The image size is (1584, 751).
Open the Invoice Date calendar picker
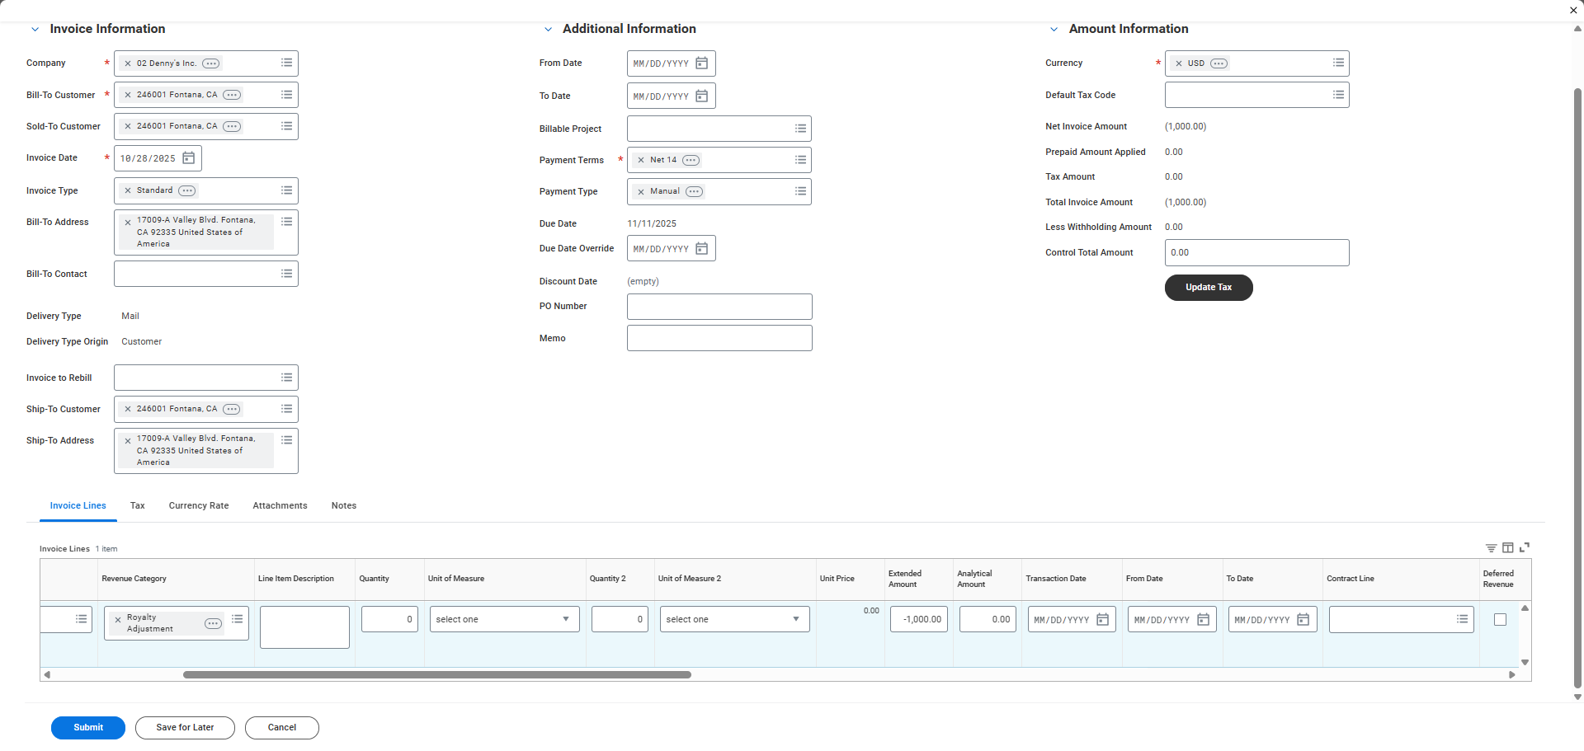coord(188,158)
